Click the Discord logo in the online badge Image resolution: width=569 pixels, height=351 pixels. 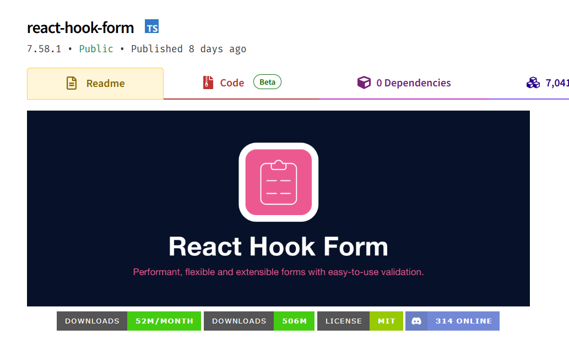click(416, 321)
